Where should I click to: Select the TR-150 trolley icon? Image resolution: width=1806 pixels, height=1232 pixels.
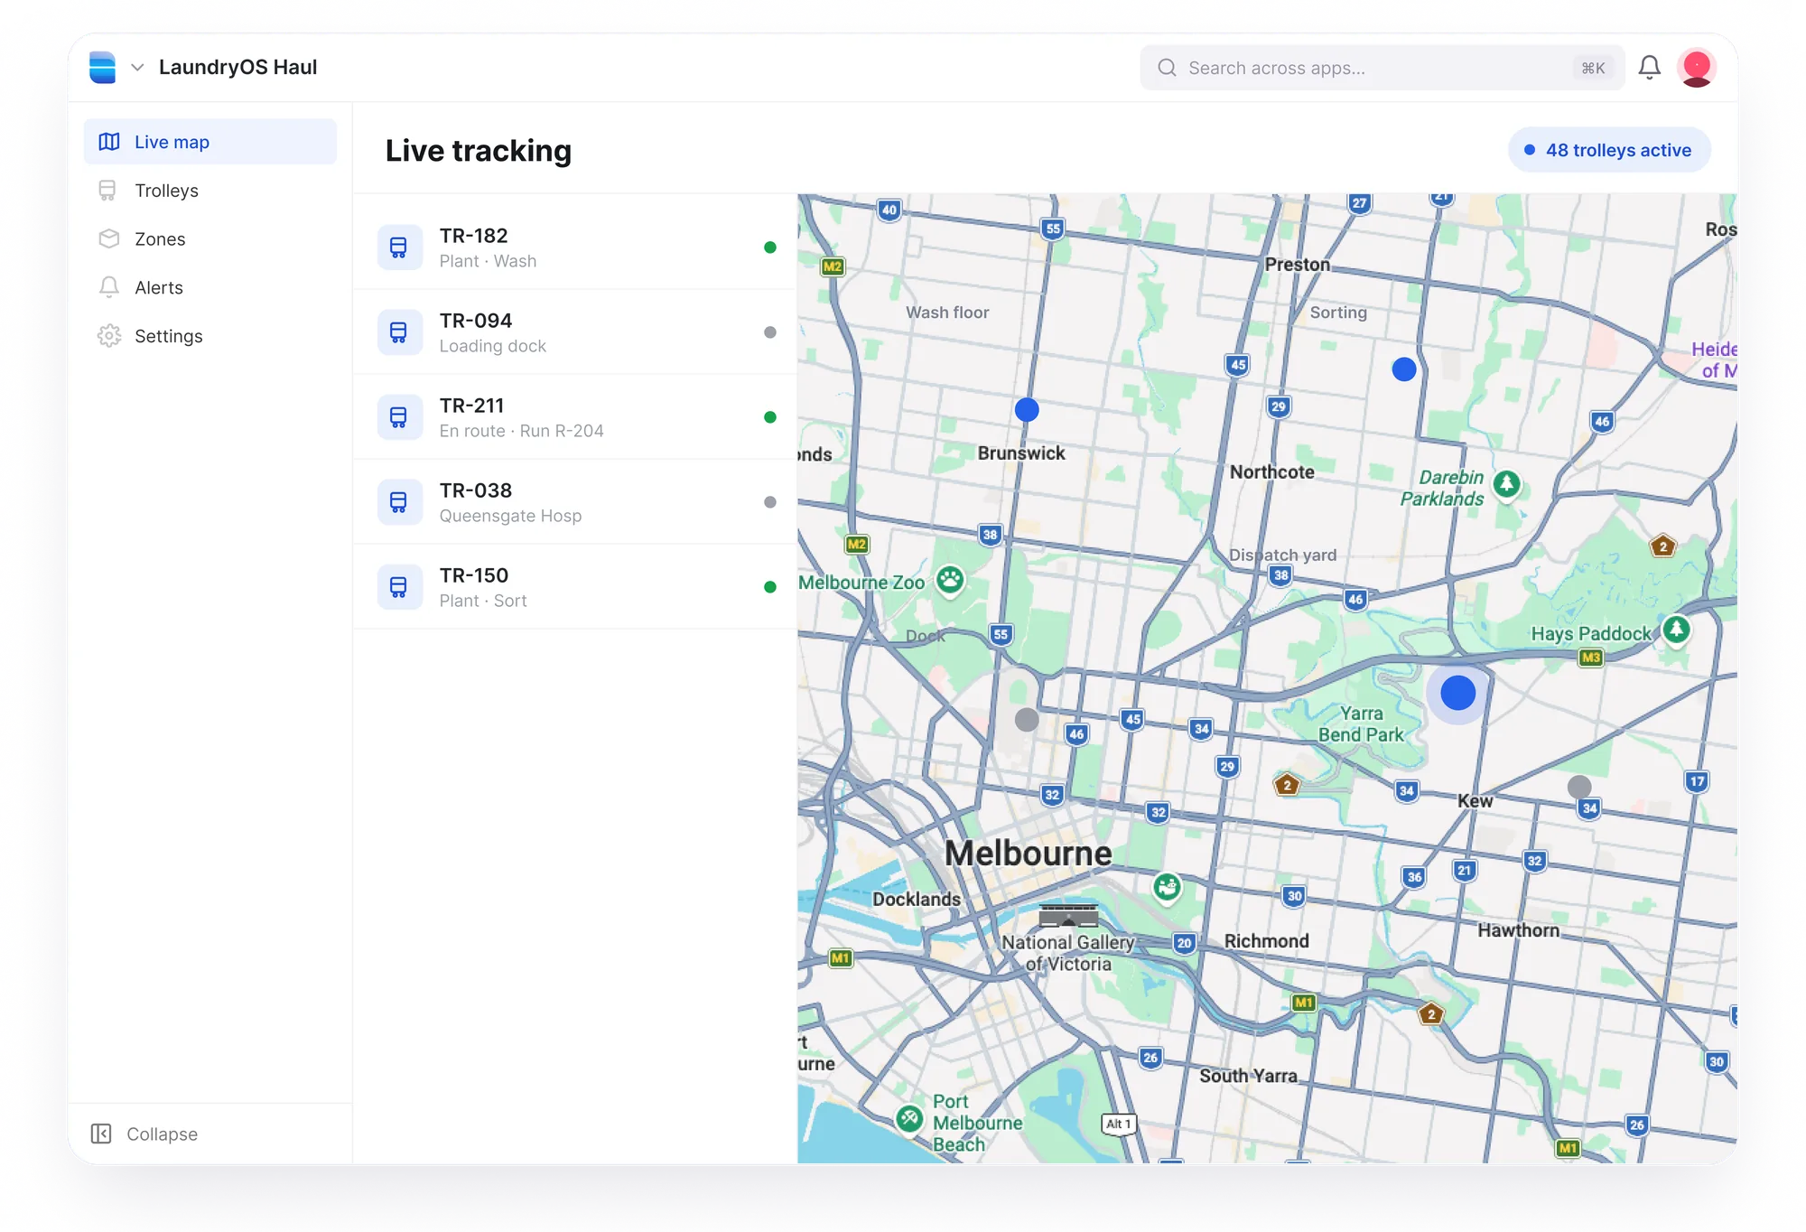[x=399, y=587]
